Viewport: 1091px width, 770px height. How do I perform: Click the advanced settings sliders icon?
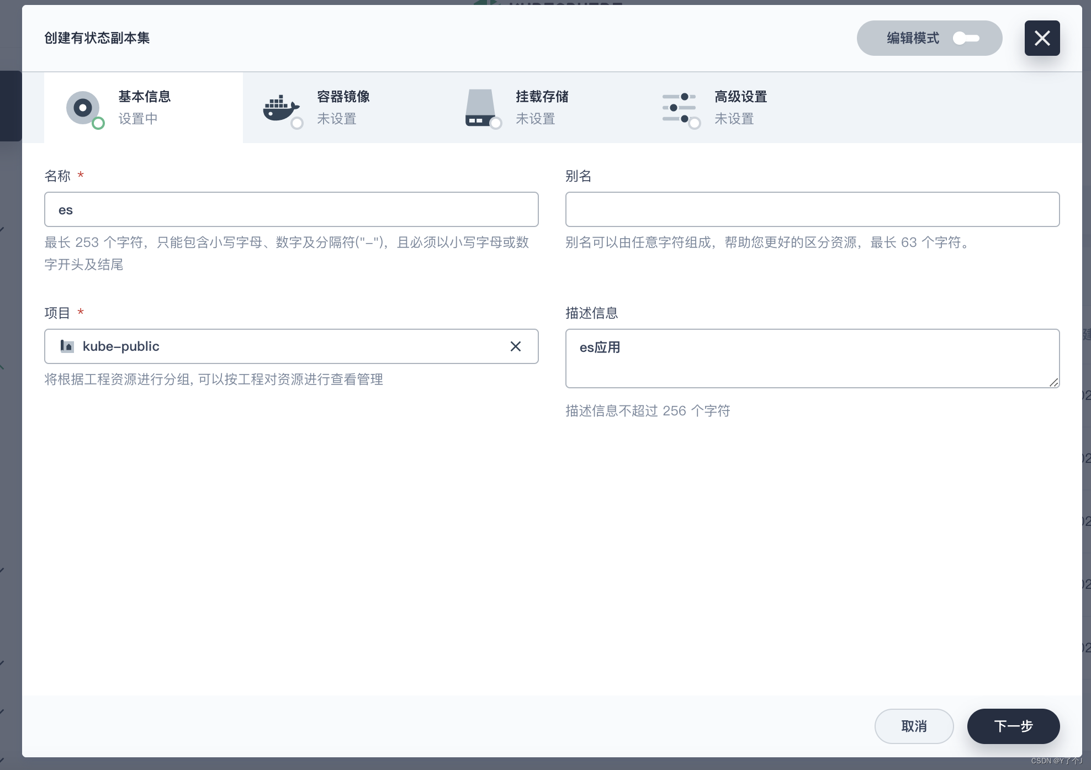(679, 108)
